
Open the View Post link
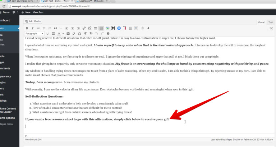(x=38, y=13)
